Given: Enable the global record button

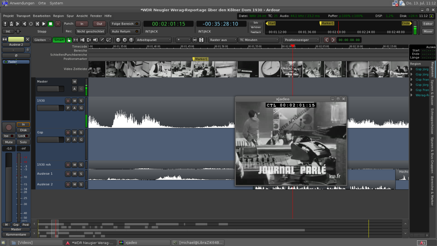Looking at the screenshot, I should point(58,24).
